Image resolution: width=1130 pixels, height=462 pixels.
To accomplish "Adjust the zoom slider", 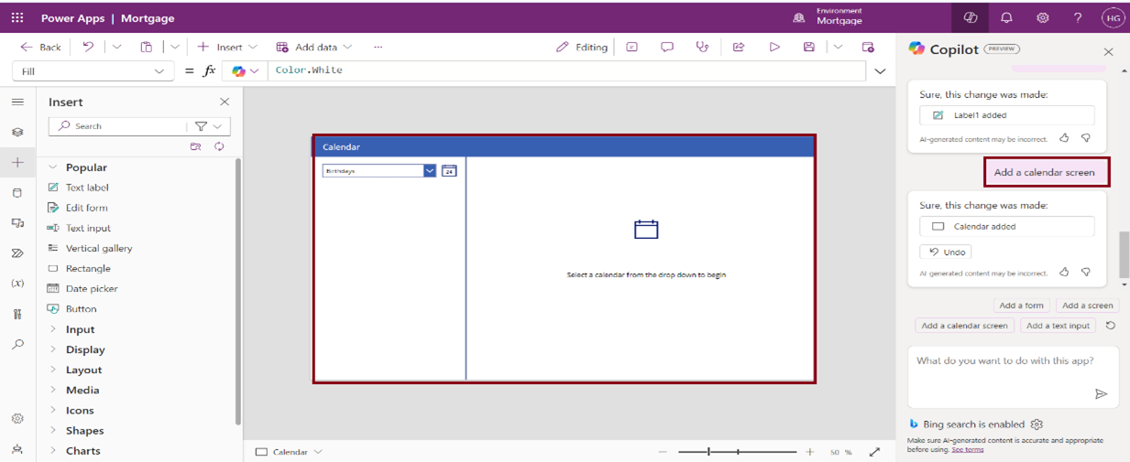I will point(709,452).
